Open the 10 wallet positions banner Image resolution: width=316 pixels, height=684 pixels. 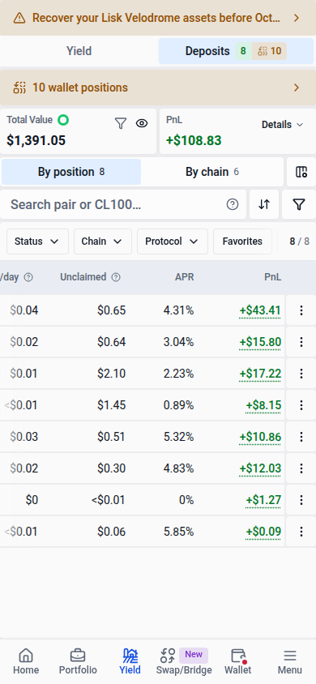coord(158,88)
